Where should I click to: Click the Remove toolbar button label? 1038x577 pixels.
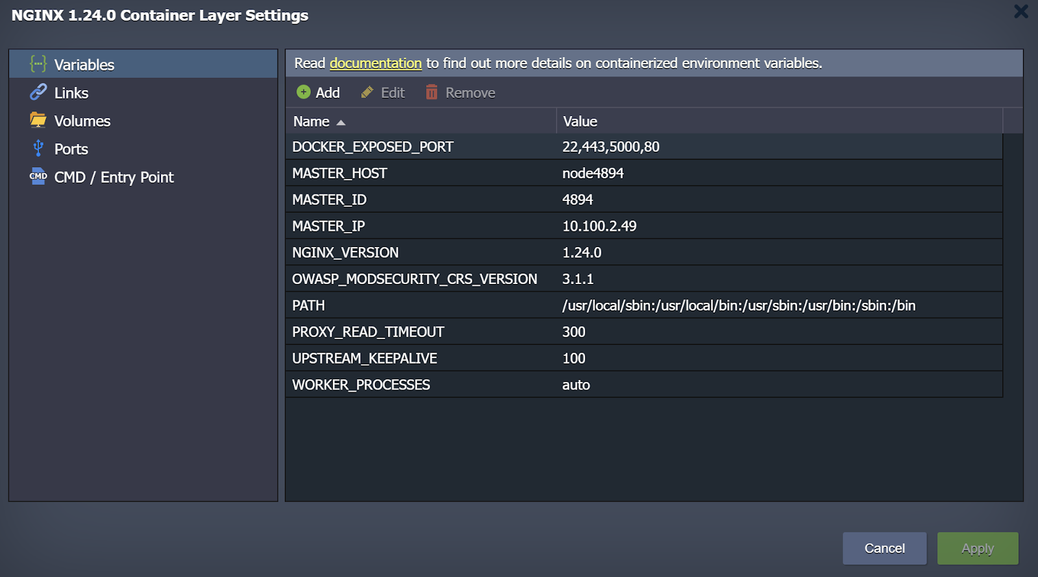[x=470, y=93]
